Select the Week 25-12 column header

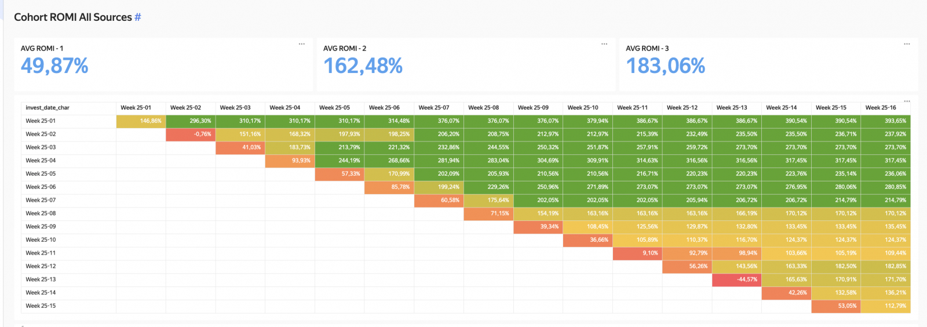[682, 108]
